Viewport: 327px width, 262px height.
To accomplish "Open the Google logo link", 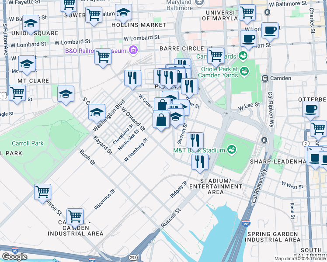I will (14, 257).
